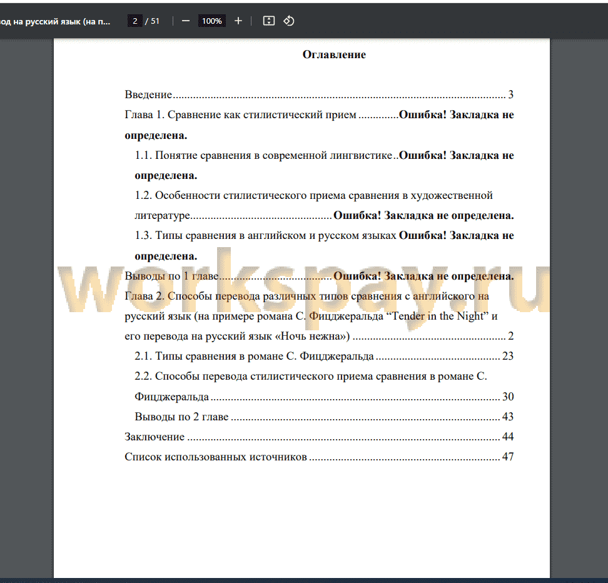Open the Заключение contents entry
The height and width of the screenshot is (583, 608).
coord(319,437)
